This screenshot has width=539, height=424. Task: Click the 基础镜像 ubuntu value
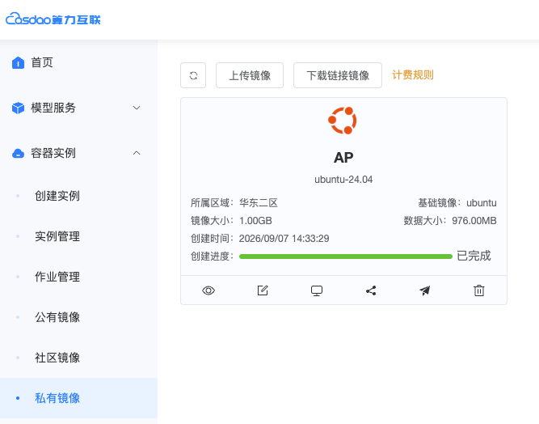point(482,203)
